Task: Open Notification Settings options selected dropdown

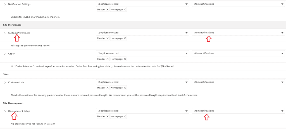Action: [142, 4]
